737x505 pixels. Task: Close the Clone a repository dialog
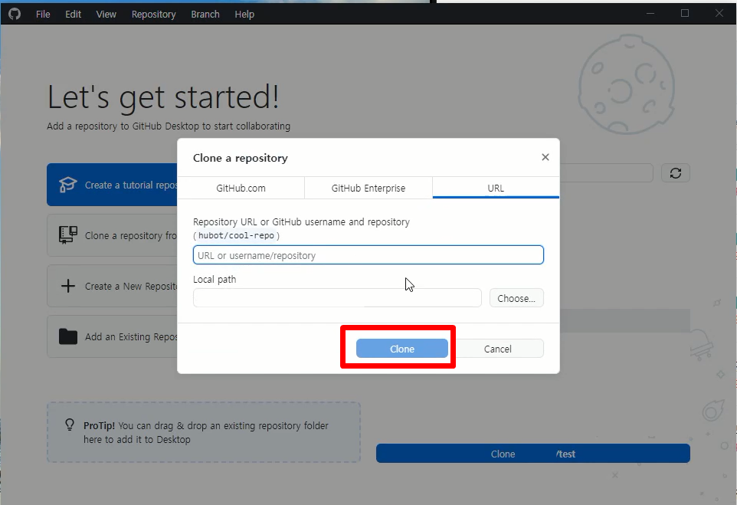pos(545,157)
